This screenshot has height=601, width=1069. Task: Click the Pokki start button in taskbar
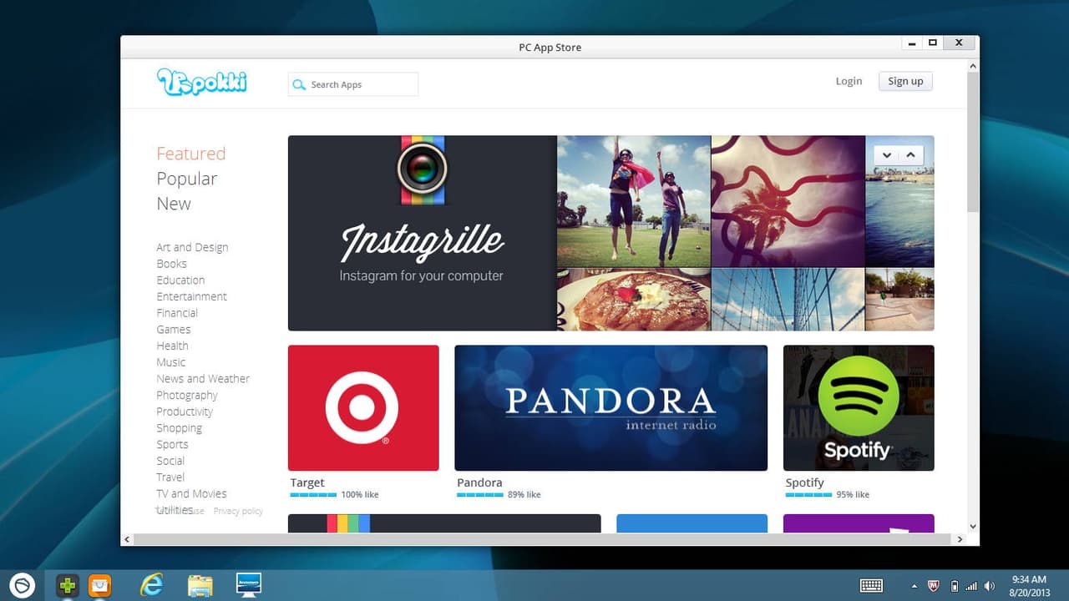pyautogui.click(x=22, y=585)
